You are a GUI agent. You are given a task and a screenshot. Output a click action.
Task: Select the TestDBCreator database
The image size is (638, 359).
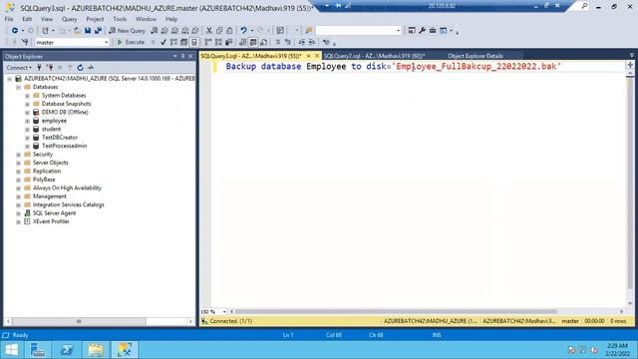(60, 138)
